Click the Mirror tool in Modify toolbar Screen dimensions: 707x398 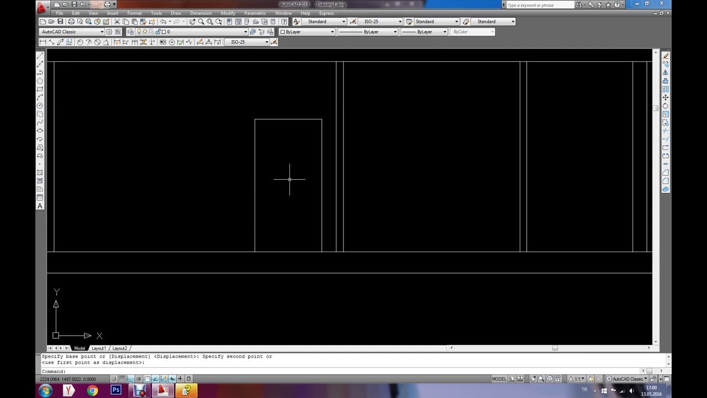666,72
